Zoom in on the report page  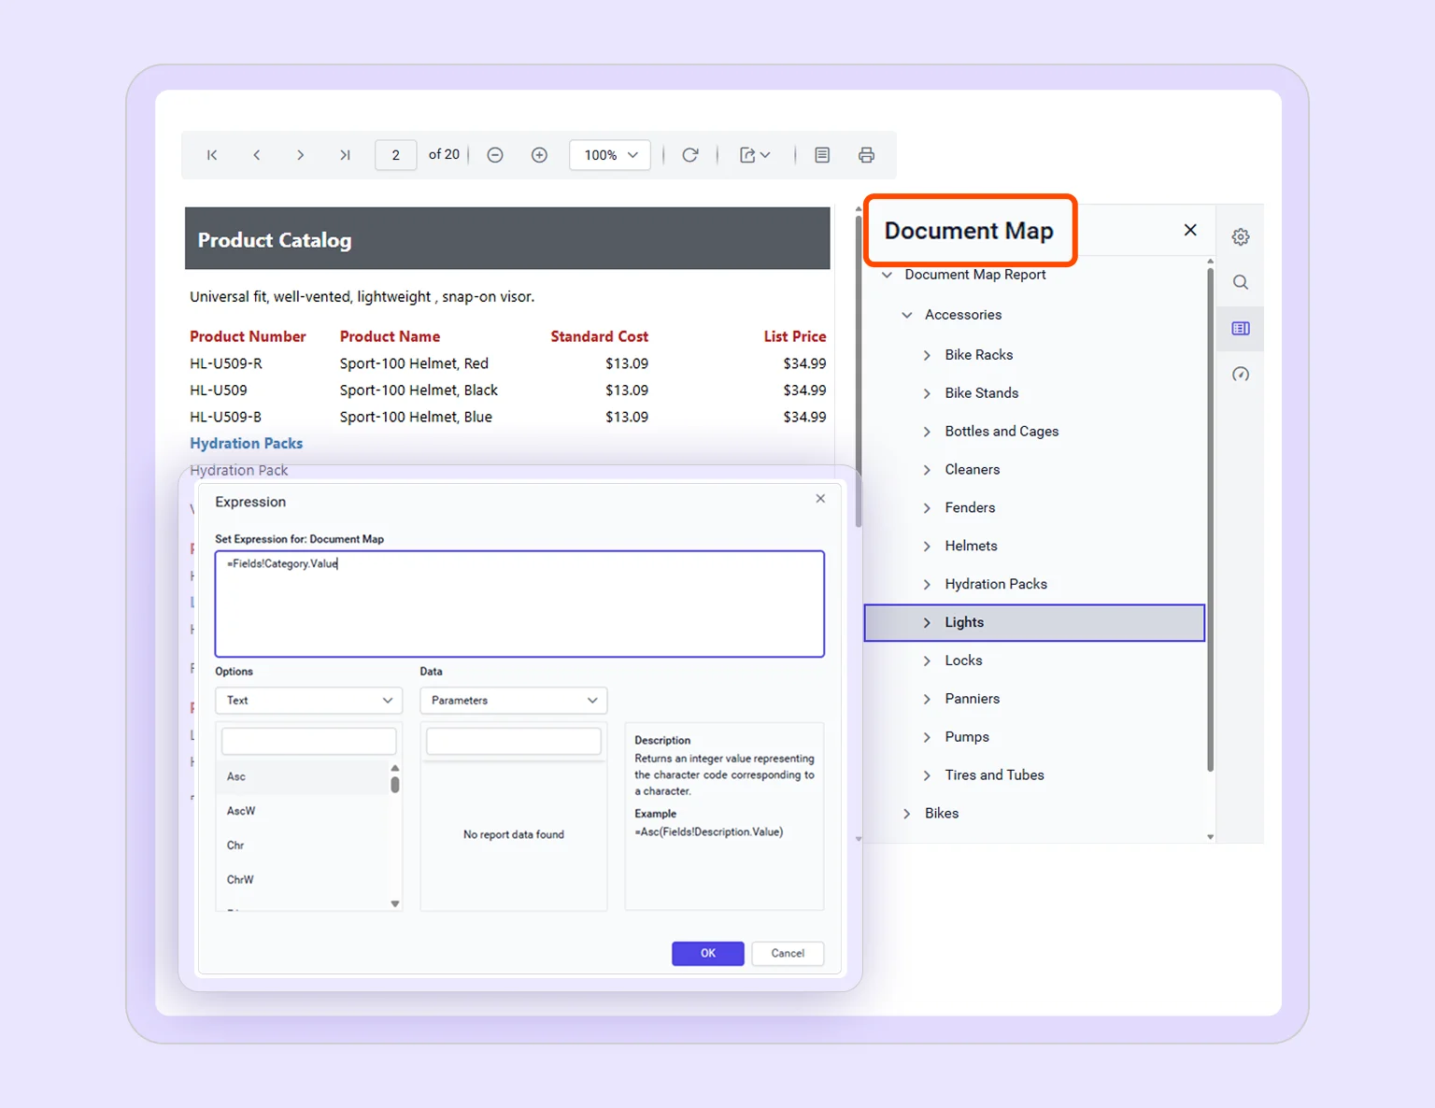(539, 154)
